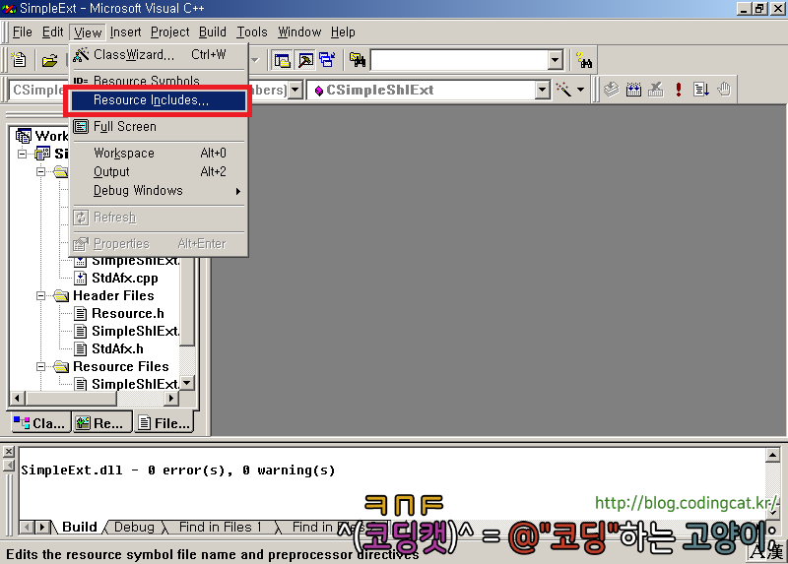Open the Project menu
788x564 pixels.
pyautogui.click(x=169, y=32)
